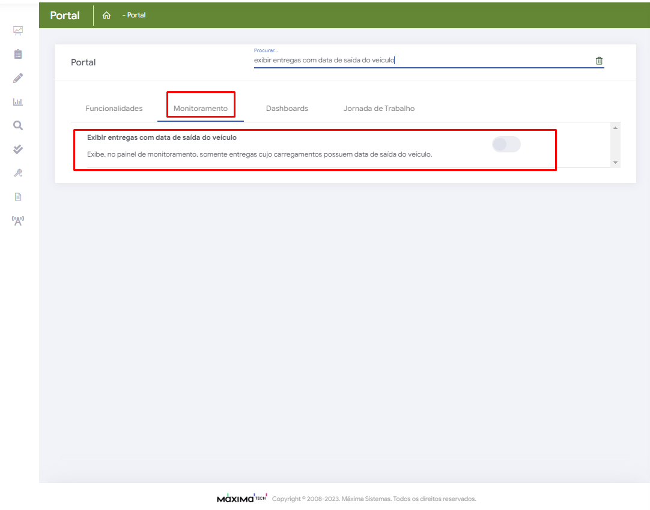Switch to the Dashboards tab
650x510 pixels.
pyautogui.click(x=287, y=109)
